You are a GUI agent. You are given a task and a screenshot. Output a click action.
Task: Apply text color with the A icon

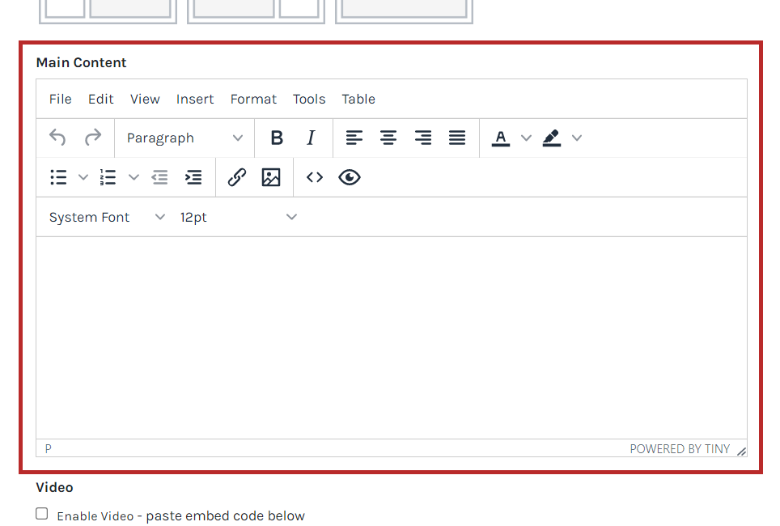pos(501,138)
